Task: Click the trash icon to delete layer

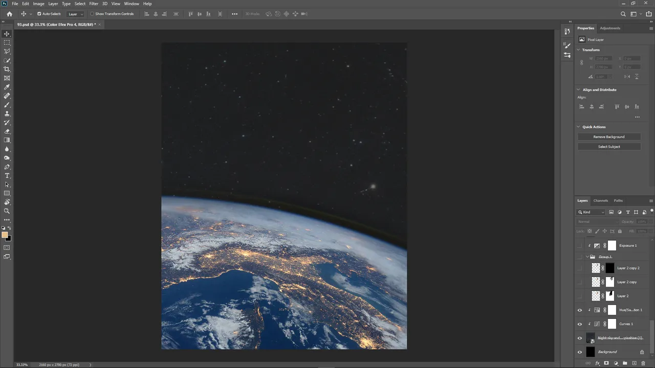Action: pos(643,363)
